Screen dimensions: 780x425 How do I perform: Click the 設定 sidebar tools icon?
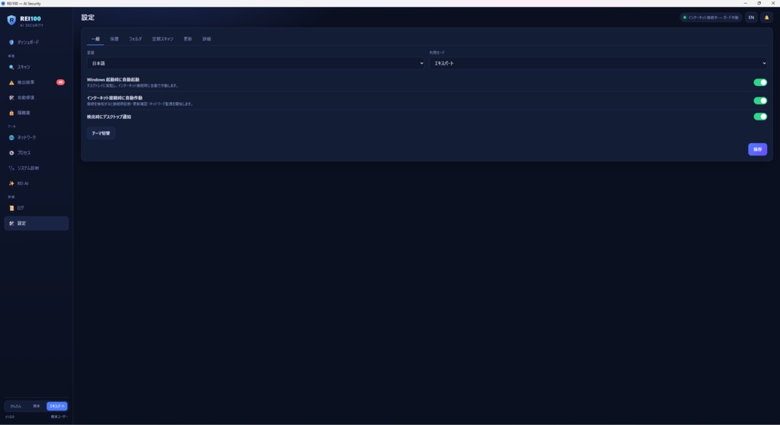click(11, 223)
